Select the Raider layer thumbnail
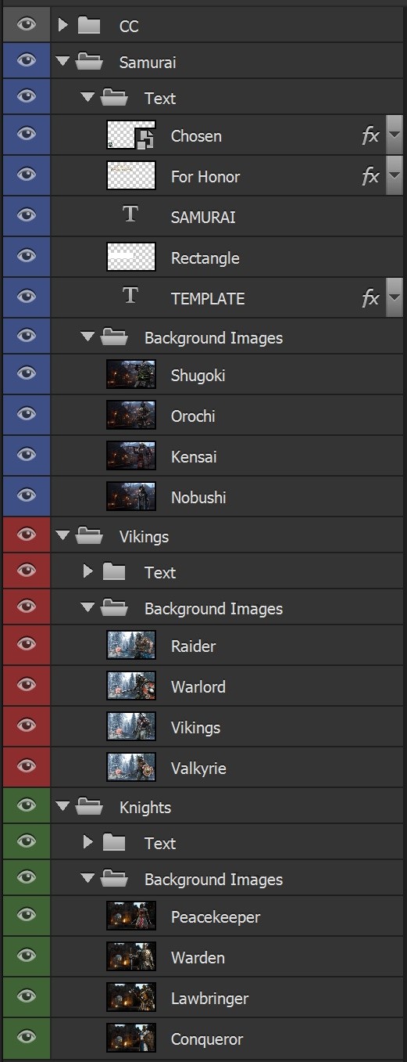The height and width of the screenshot is (1062, 407). pyautogui.click(x=131, y=646)
